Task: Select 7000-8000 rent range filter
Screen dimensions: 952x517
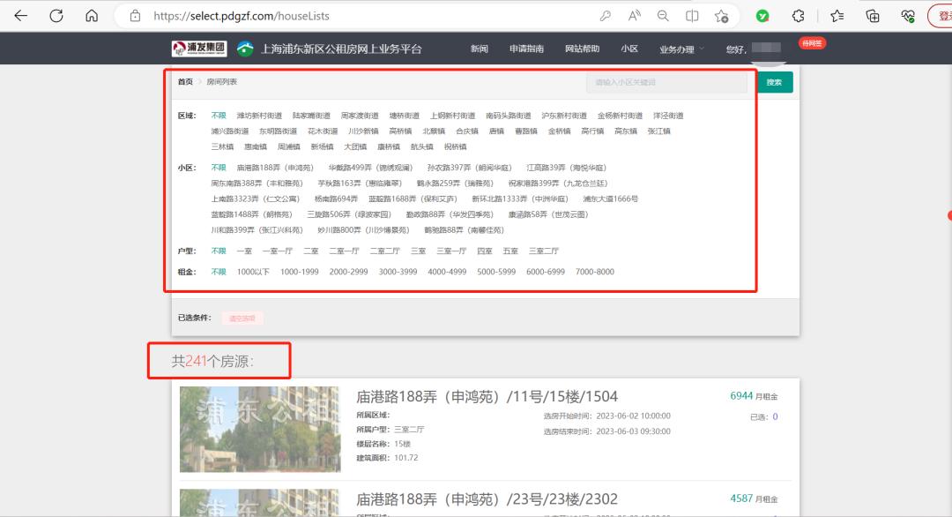Action: tap(594, 271)
